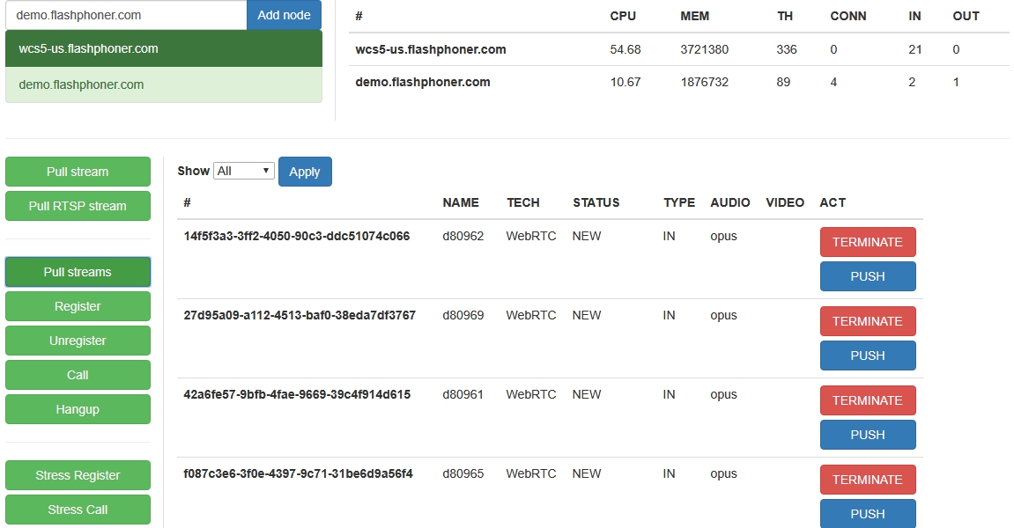Push stream d80961

click(x=867, y=435)
